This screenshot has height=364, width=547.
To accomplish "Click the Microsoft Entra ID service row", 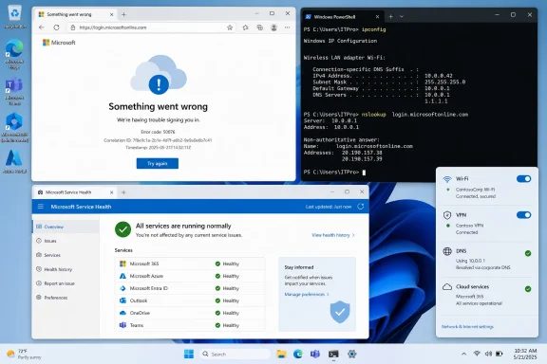I will (x=190, y=288).
